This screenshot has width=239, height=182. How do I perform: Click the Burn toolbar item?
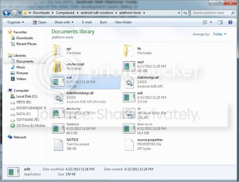tap(103, 22)
